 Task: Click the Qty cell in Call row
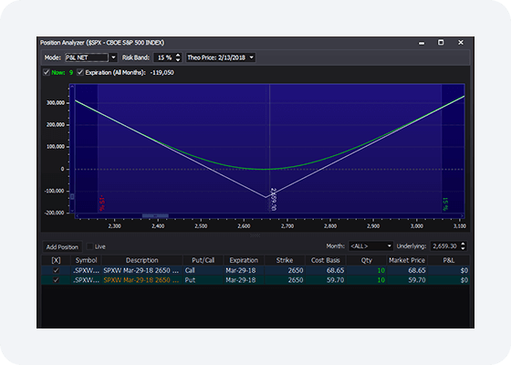366,270
